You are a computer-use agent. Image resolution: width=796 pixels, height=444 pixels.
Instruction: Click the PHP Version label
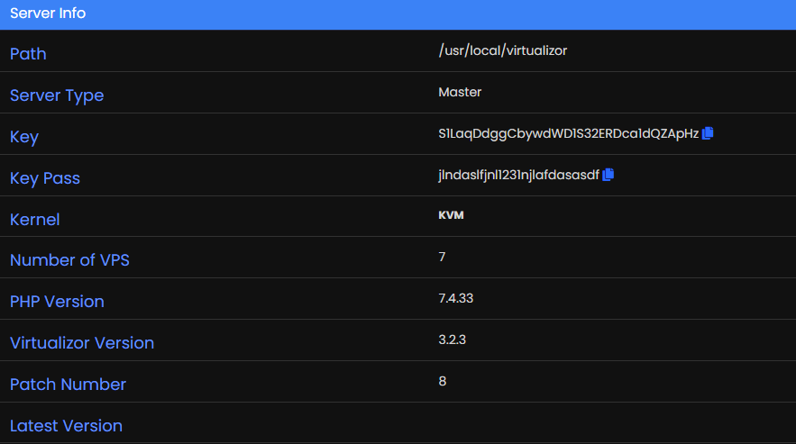point(57,302)
